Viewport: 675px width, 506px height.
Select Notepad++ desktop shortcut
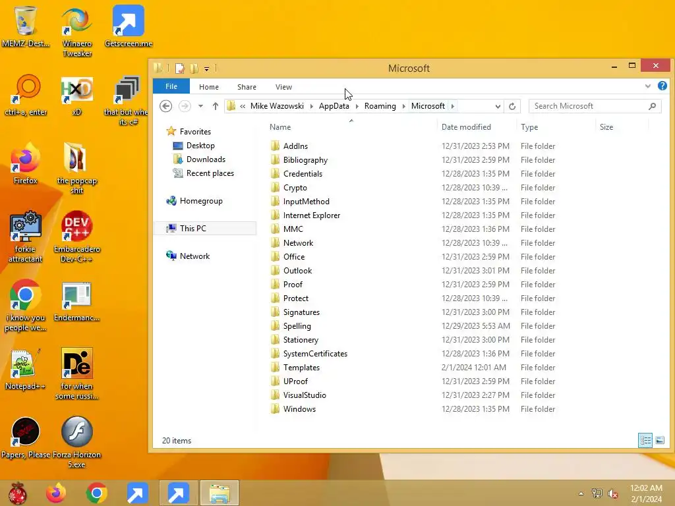pyautogui.click(x=26, y=369)
